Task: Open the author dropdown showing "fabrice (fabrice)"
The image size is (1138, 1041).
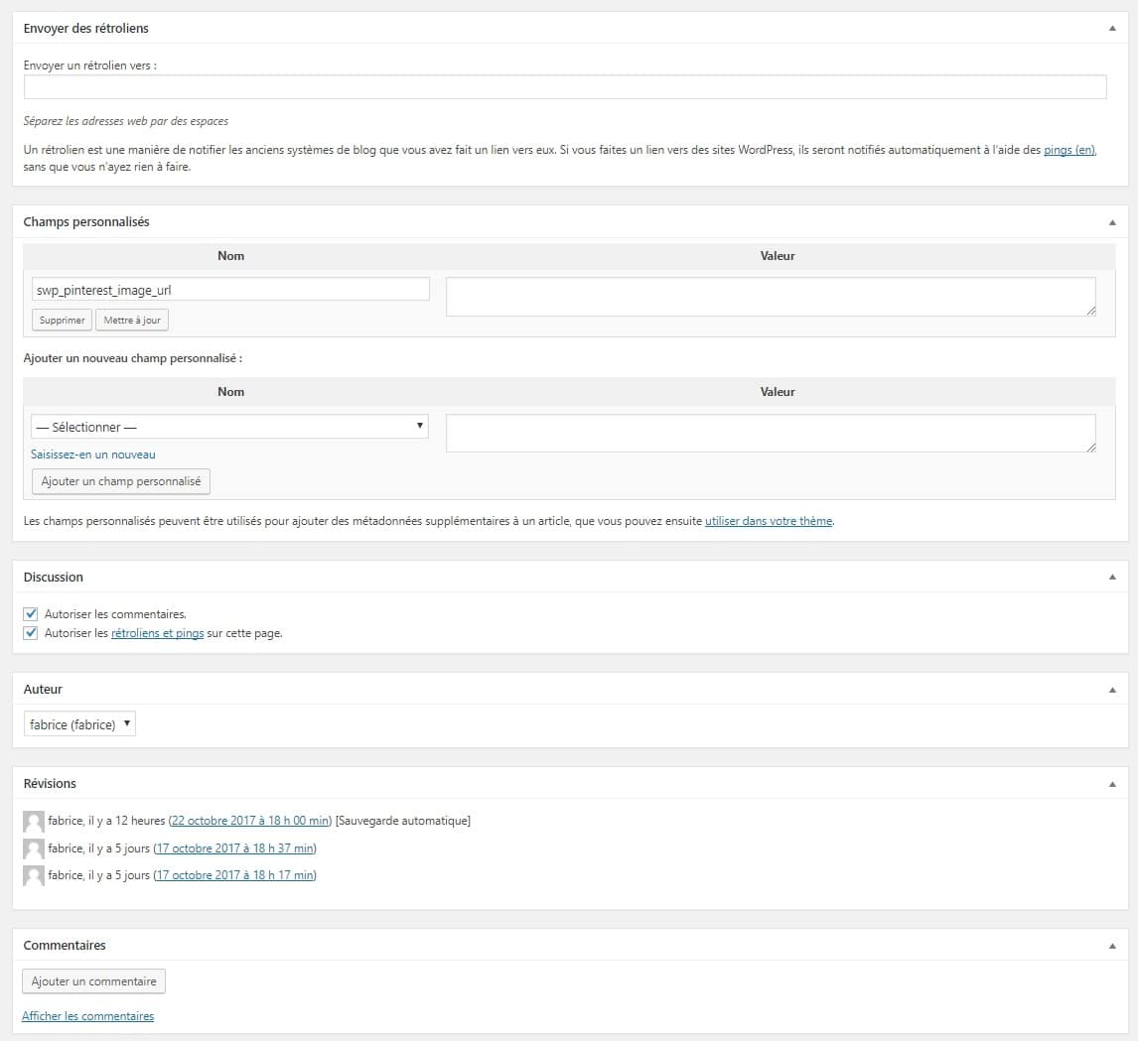Action: (x=79, y=723)
